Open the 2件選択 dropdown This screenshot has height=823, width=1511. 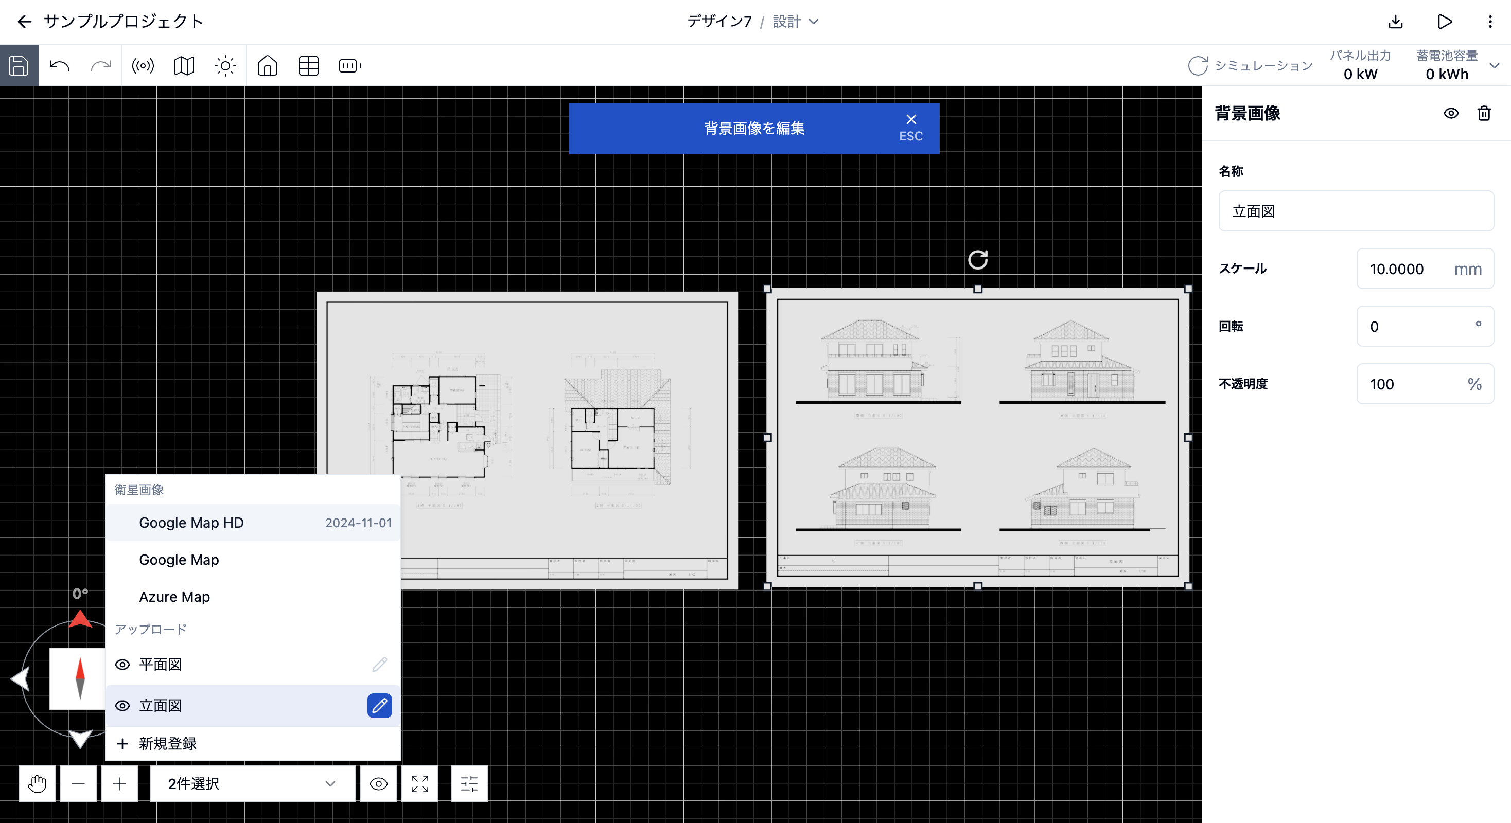(x=253, y=784)
